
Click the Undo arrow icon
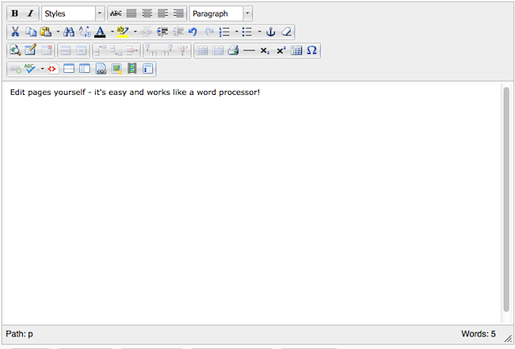(x=193, y=32)
